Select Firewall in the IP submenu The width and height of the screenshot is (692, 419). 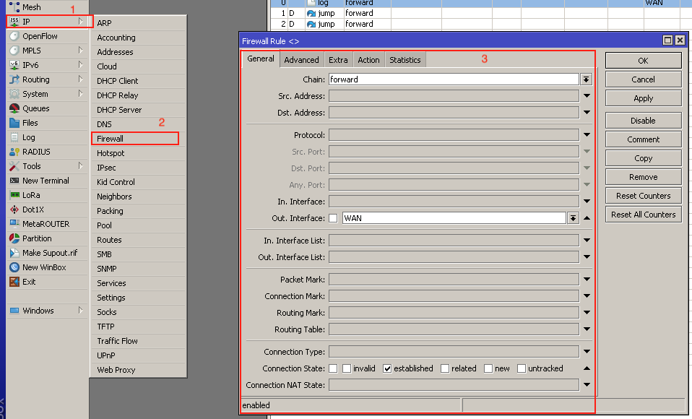111,139
